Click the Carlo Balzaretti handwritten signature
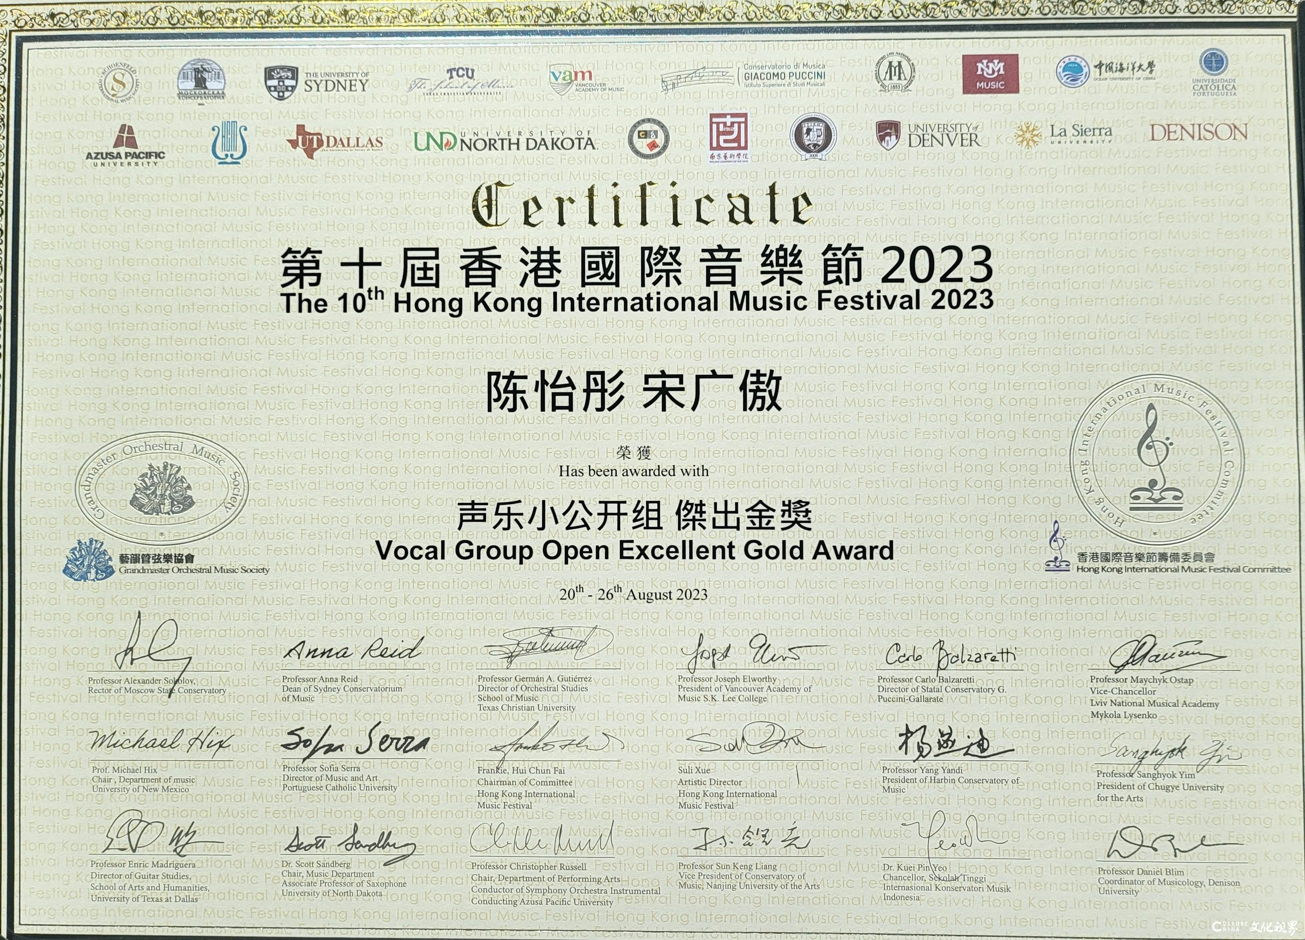Viewport: 1305px width, 940px height. tap(951, 656)
